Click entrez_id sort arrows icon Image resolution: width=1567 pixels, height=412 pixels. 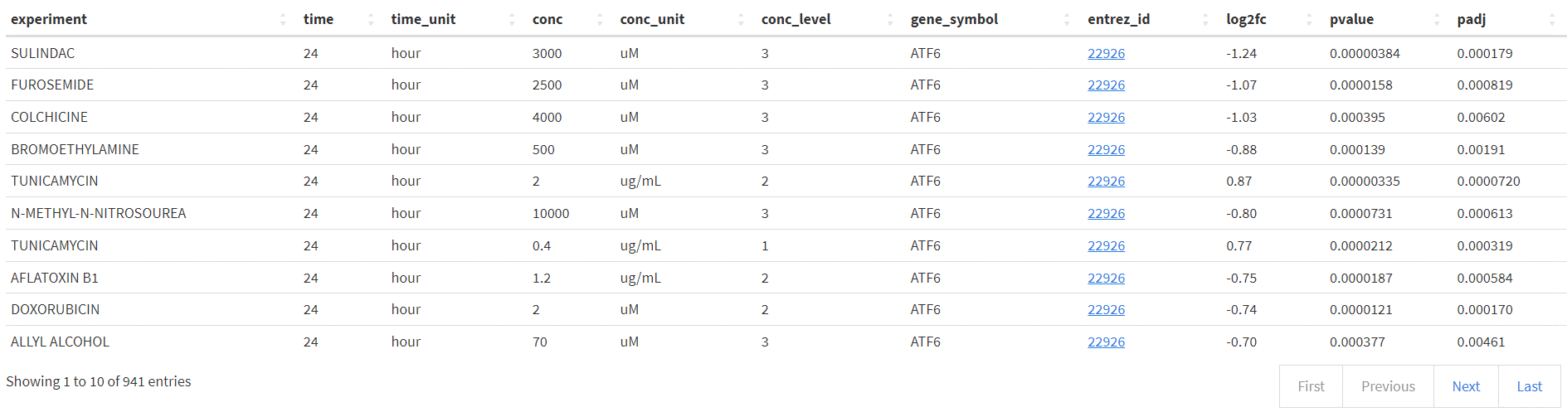click(x=1205, y=19)
